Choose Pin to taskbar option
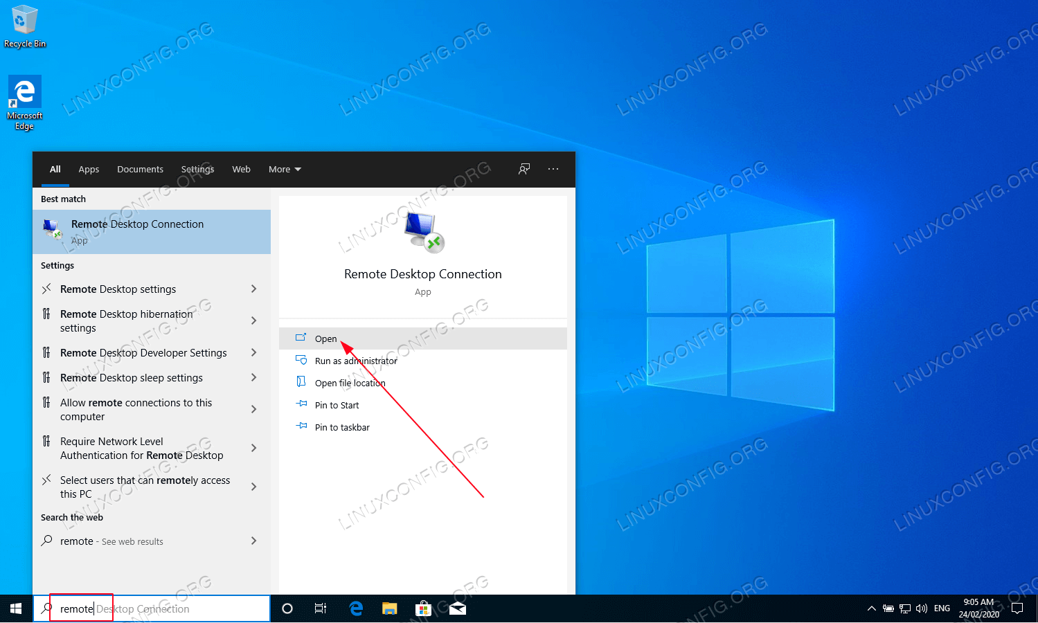Viewport: 1038px width, 623px height. pos(342,427)
